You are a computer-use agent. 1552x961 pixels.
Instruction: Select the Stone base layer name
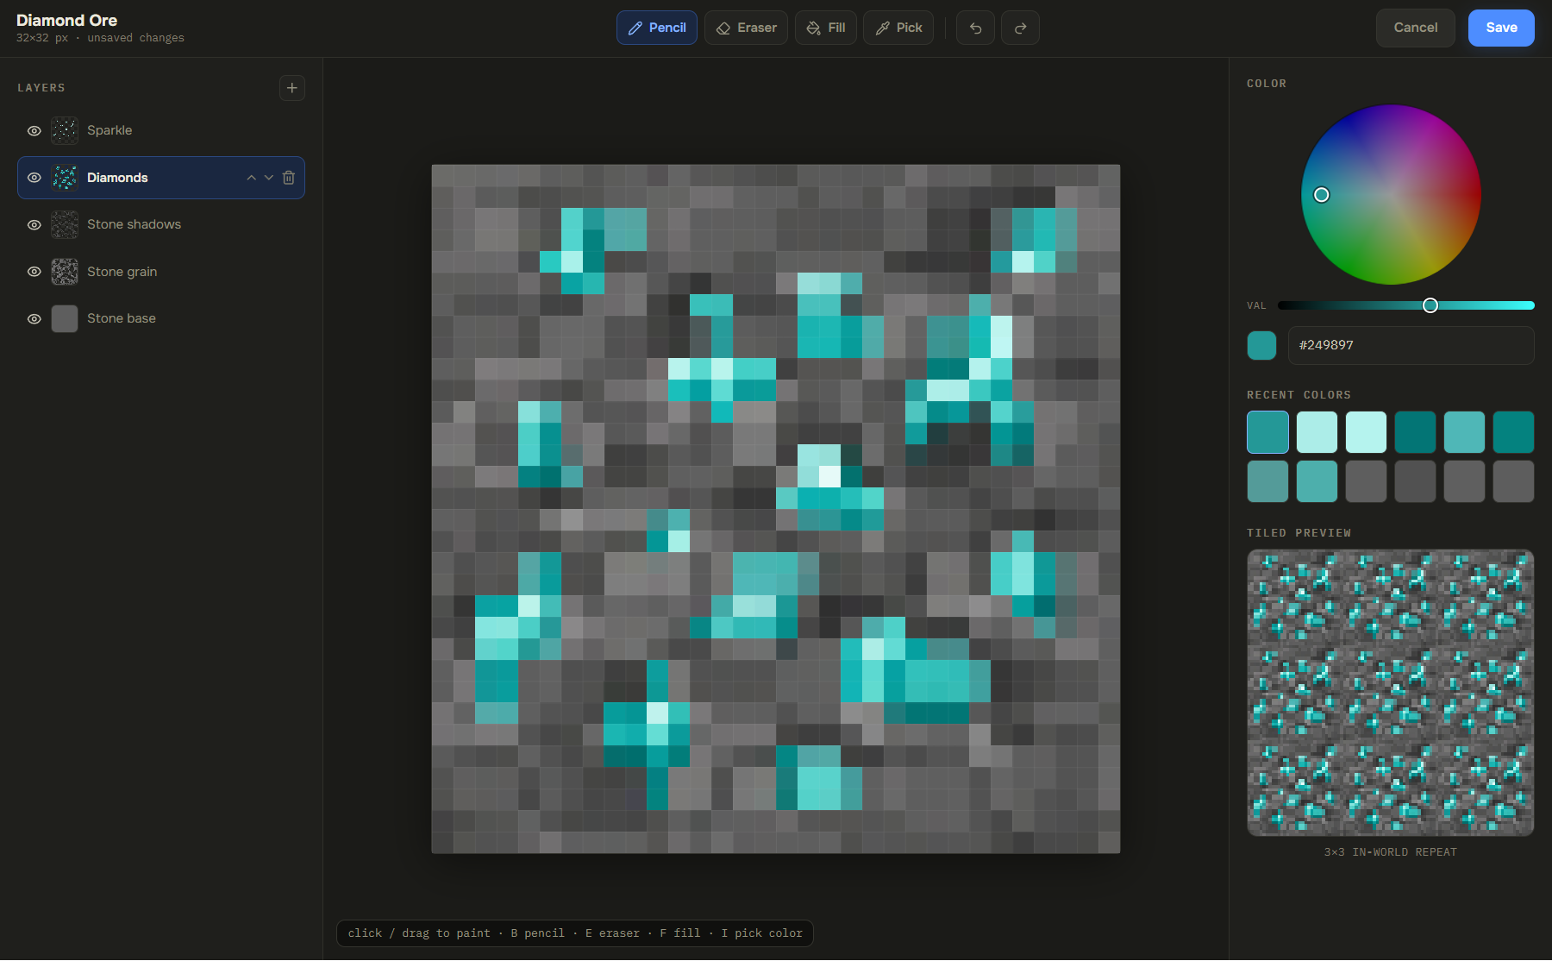click(122, 318)
